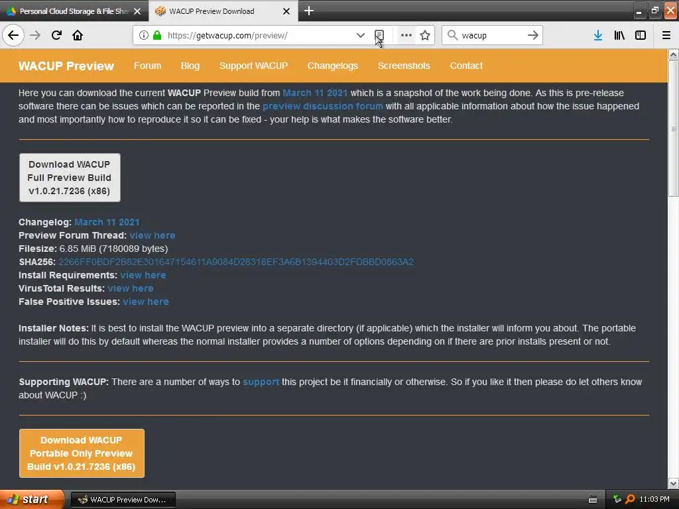
Task: Toggle reader view icon
Action: pos(379,35)
